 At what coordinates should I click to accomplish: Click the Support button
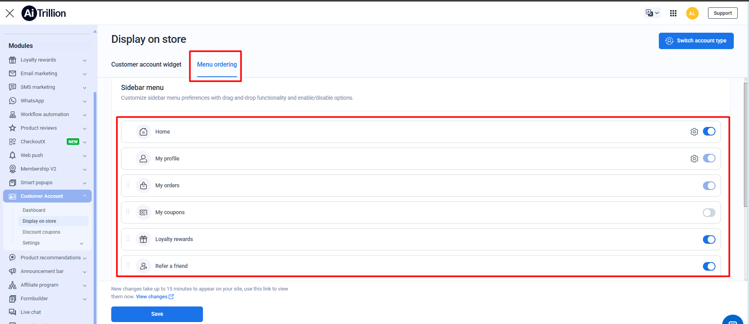tap(722, 13)
